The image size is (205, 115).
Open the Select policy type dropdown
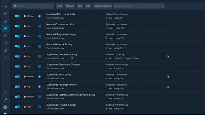click(139, 6)
